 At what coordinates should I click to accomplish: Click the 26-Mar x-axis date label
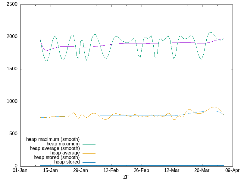(202, 170)
